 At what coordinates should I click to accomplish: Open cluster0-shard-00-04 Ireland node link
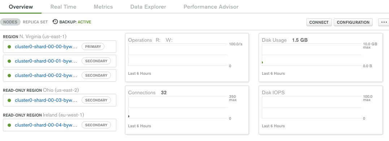click(46, 125)
